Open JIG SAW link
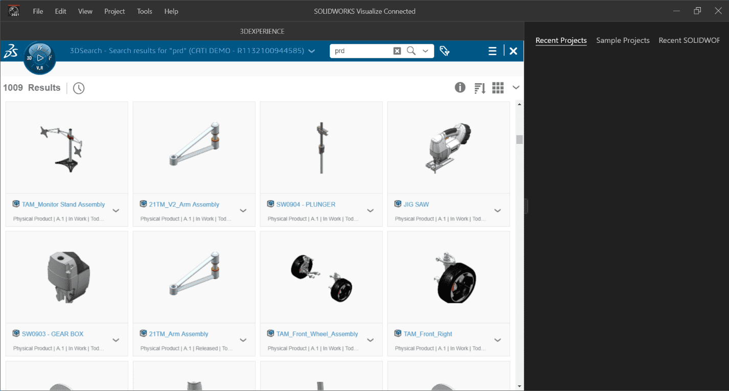Image resolution: width=729 pixels, height=391 pixels. point(416,204)
